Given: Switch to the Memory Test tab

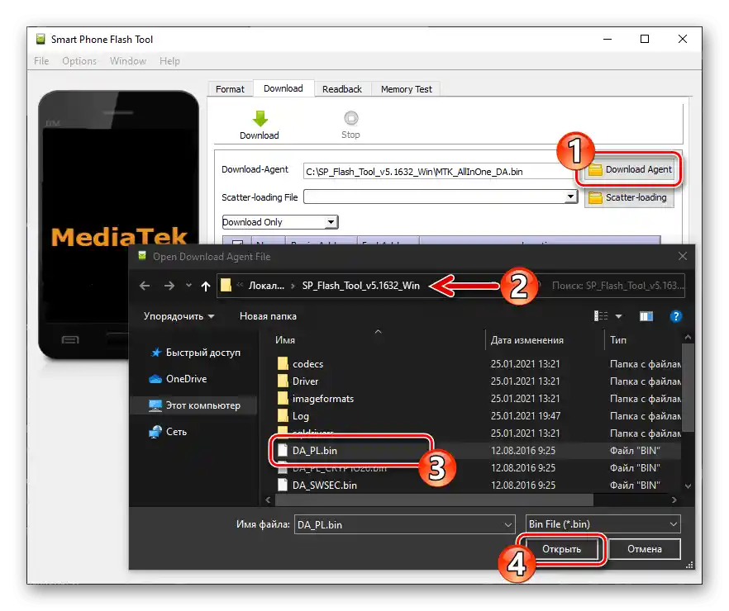Looking at the screenshot, I should coord(406,89).
